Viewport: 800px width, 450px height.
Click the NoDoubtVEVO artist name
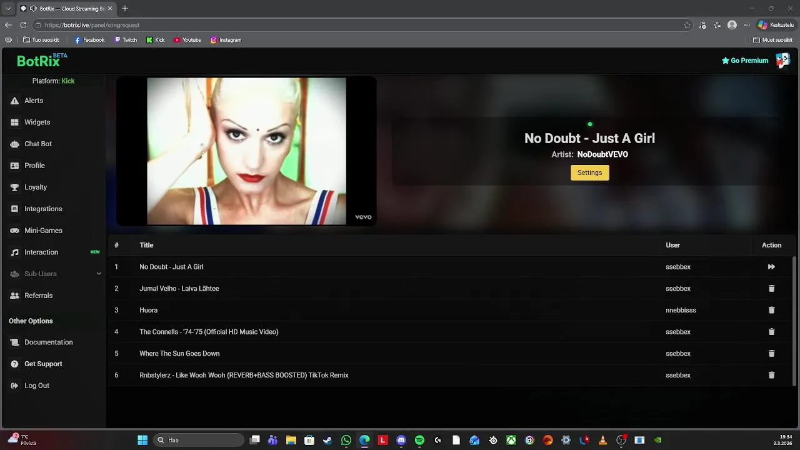click(602, 154)
